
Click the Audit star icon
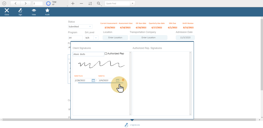click(x=47, y=11)
